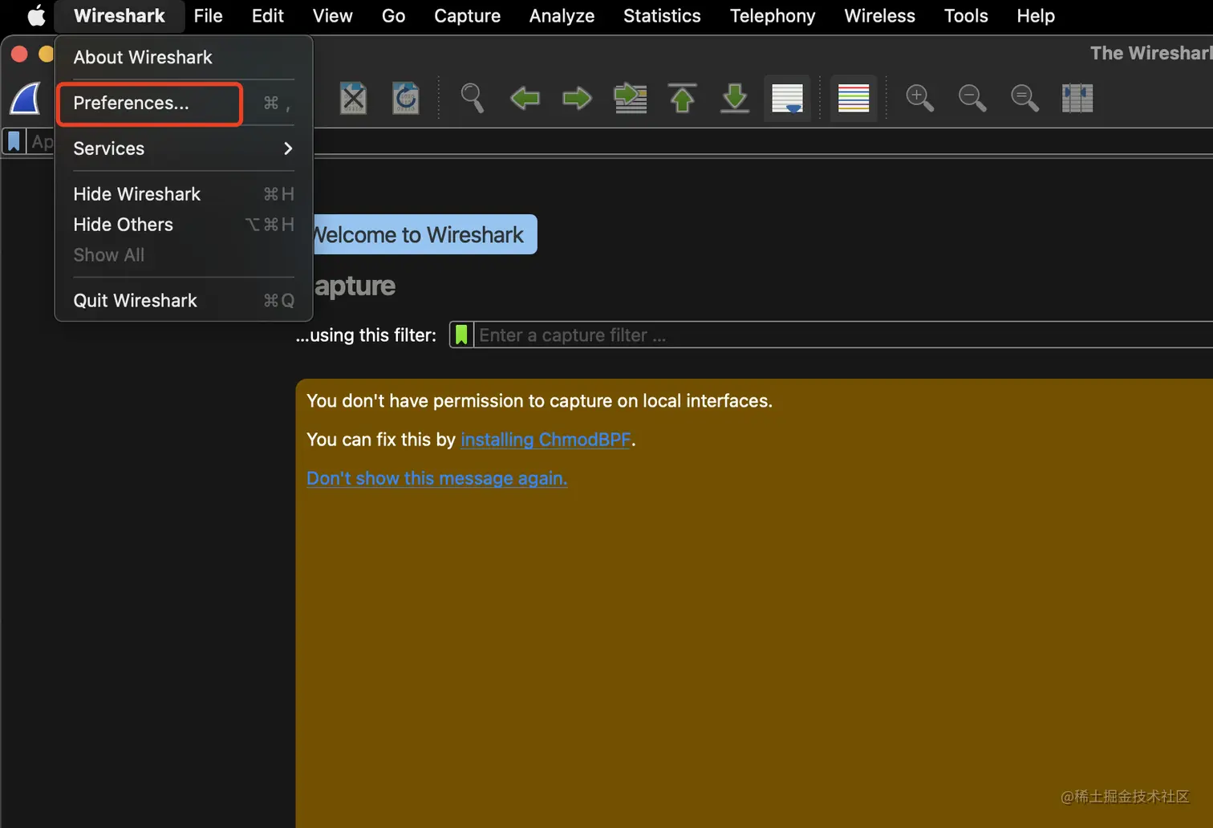Choose Quit Wireshark from menu
This screenshot has width=1213, height=828.
tap(183, 301)
